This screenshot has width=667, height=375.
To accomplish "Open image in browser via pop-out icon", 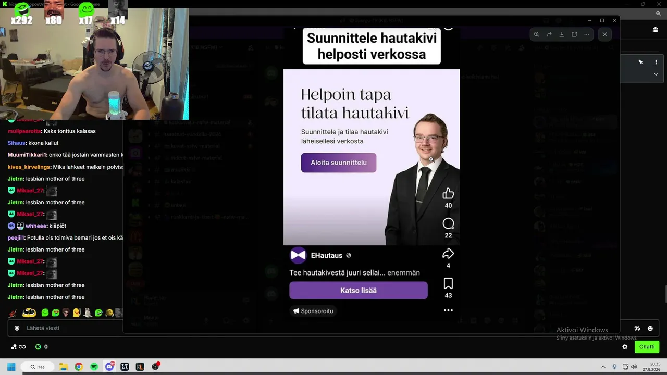I will 574,34.
